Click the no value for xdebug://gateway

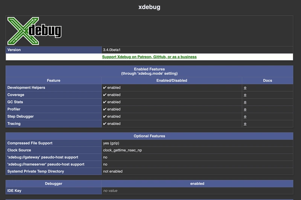pos(105,157)
